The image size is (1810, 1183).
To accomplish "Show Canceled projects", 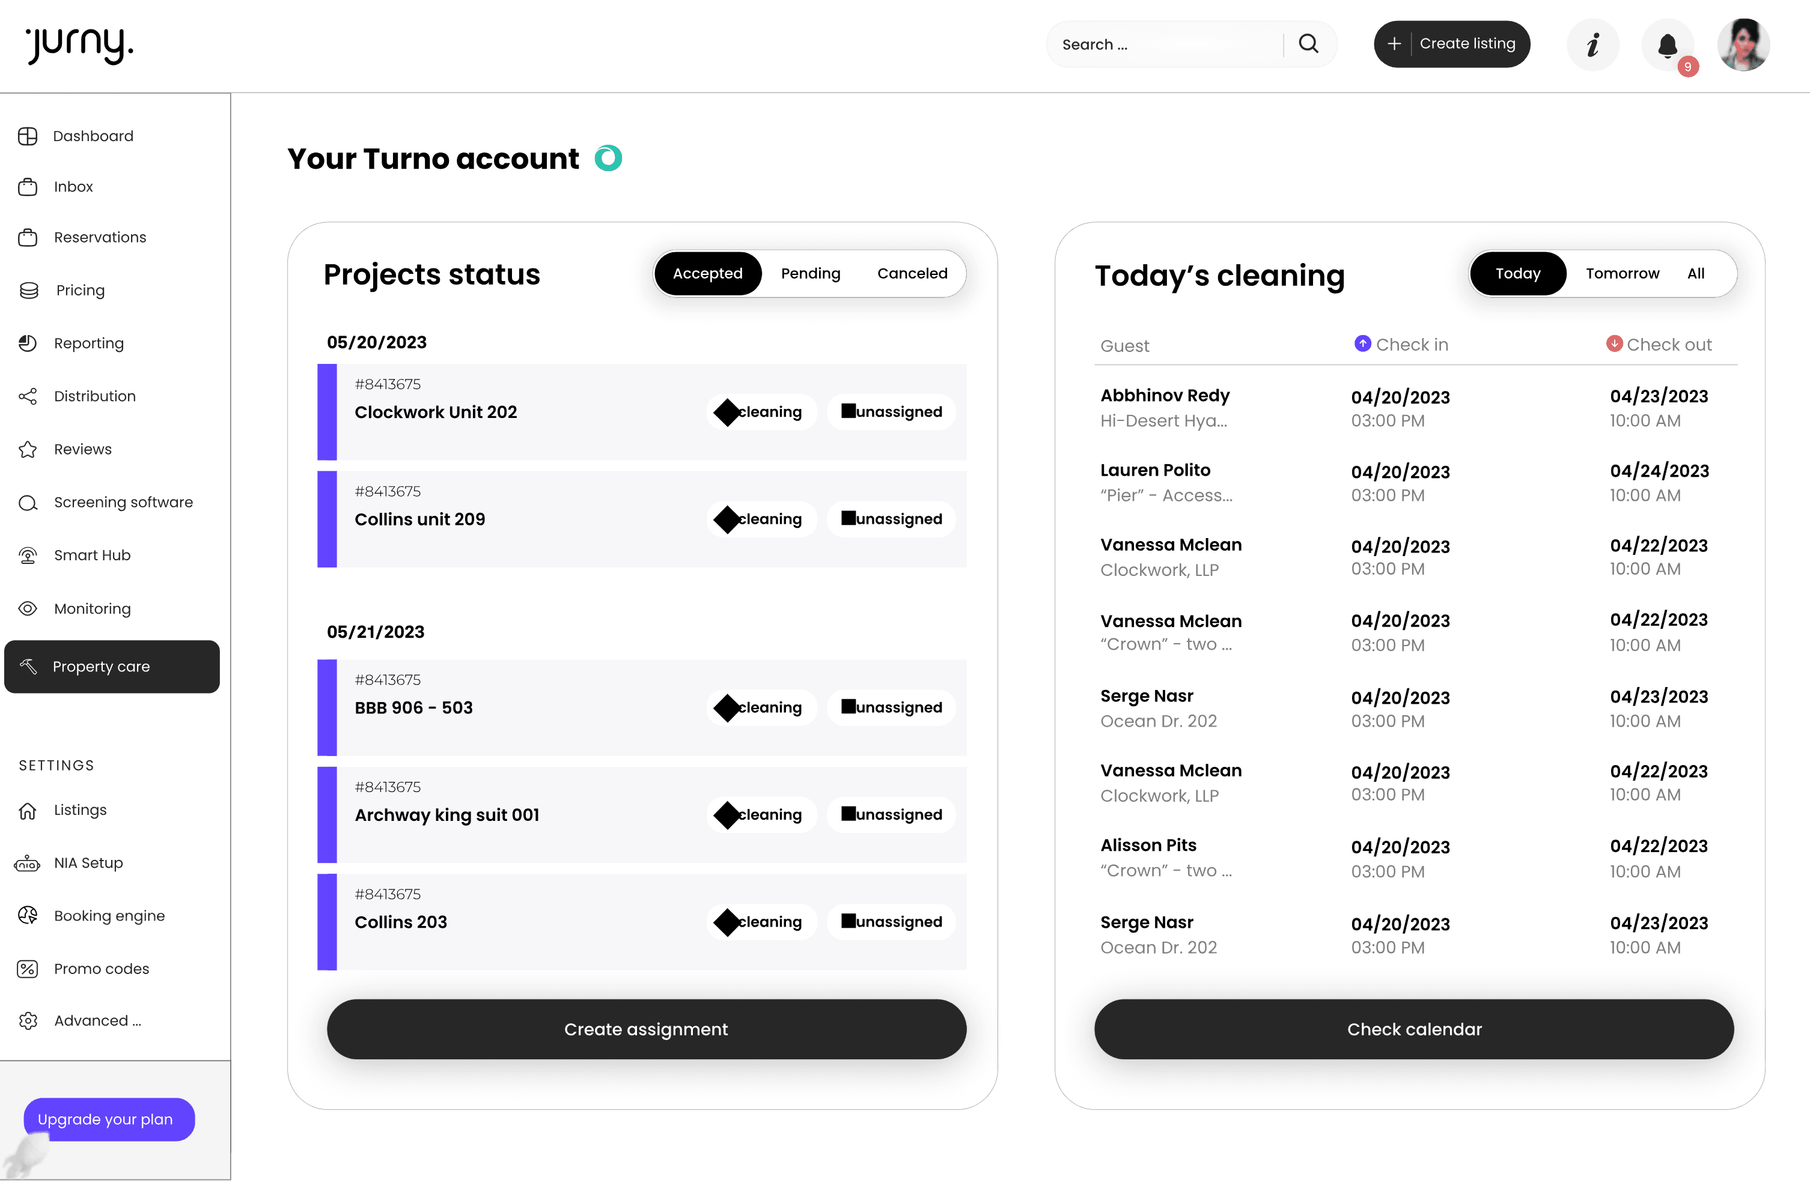I will pos(912,273).
